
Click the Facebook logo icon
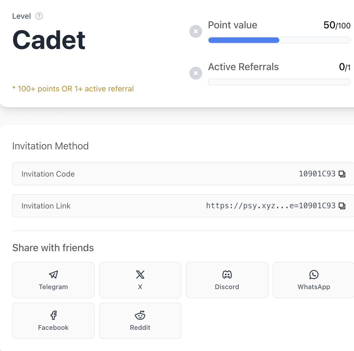(53, 315)
